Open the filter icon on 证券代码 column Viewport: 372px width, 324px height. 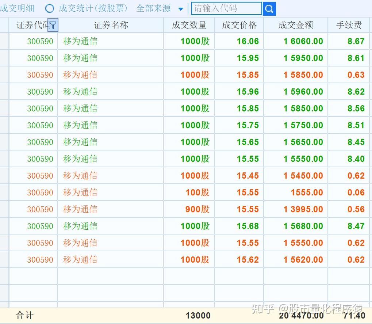(x=53, y=25)
